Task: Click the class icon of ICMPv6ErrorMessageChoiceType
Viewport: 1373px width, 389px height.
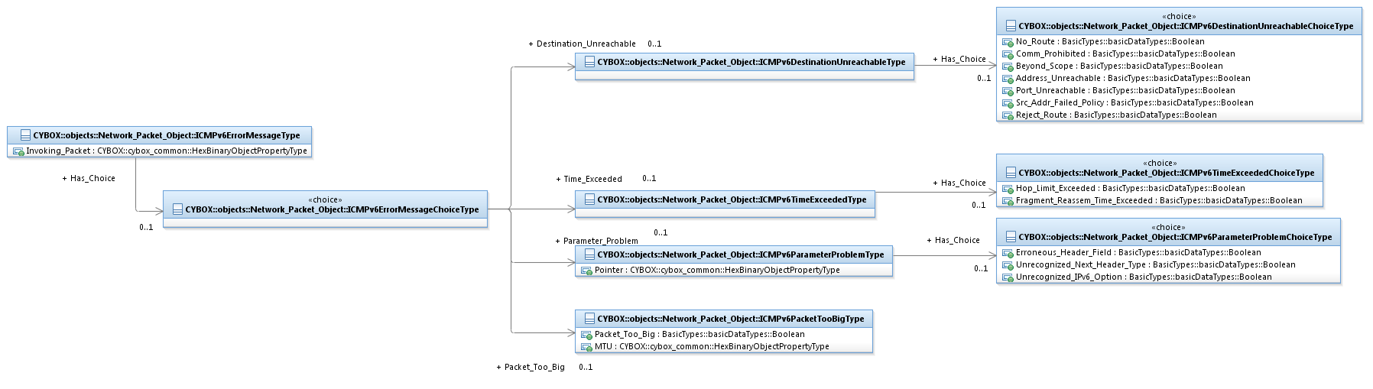Action: tap(177, 209)
